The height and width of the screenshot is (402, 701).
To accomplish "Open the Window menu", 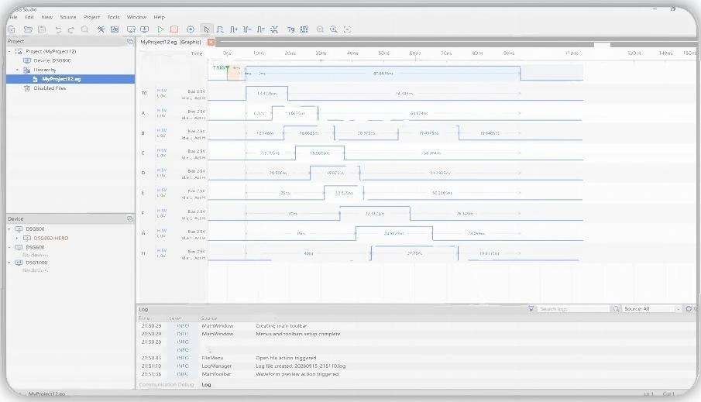I will coord(136,17).
